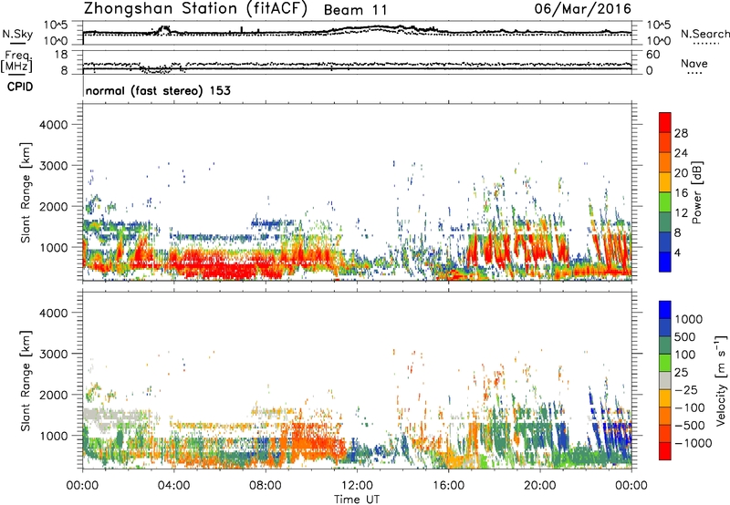Click the "4000" range tick in power panel
The height and width of the screenshot is (505, 730).
pyautogui.click(x=54, y=125)
